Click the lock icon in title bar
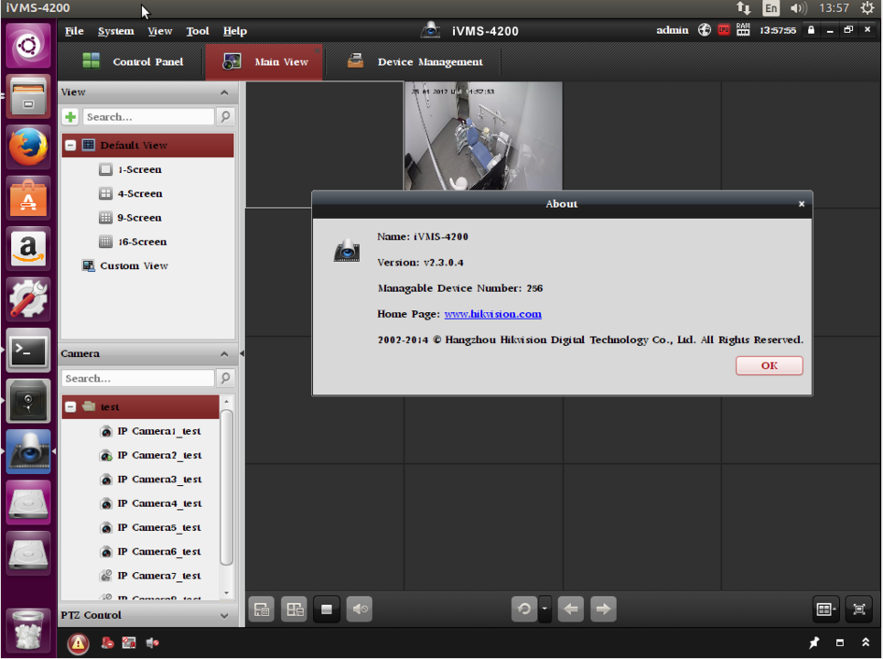Image resolution: width=883 pixels, height=659 pixels. pyautogui.click(x=811, y=30)
